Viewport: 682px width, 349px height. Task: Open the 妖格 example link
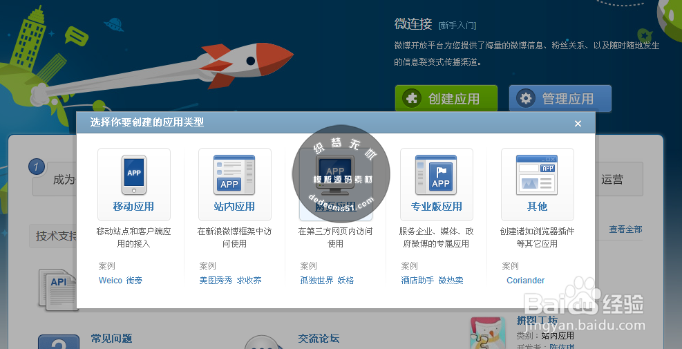coord(345,281)
